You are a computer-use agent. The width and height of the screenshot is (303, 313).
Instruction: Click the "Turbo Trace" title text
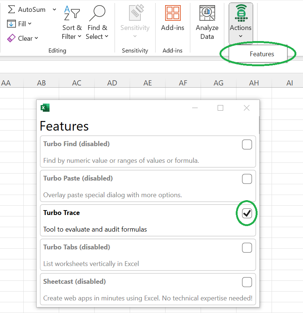62,213
